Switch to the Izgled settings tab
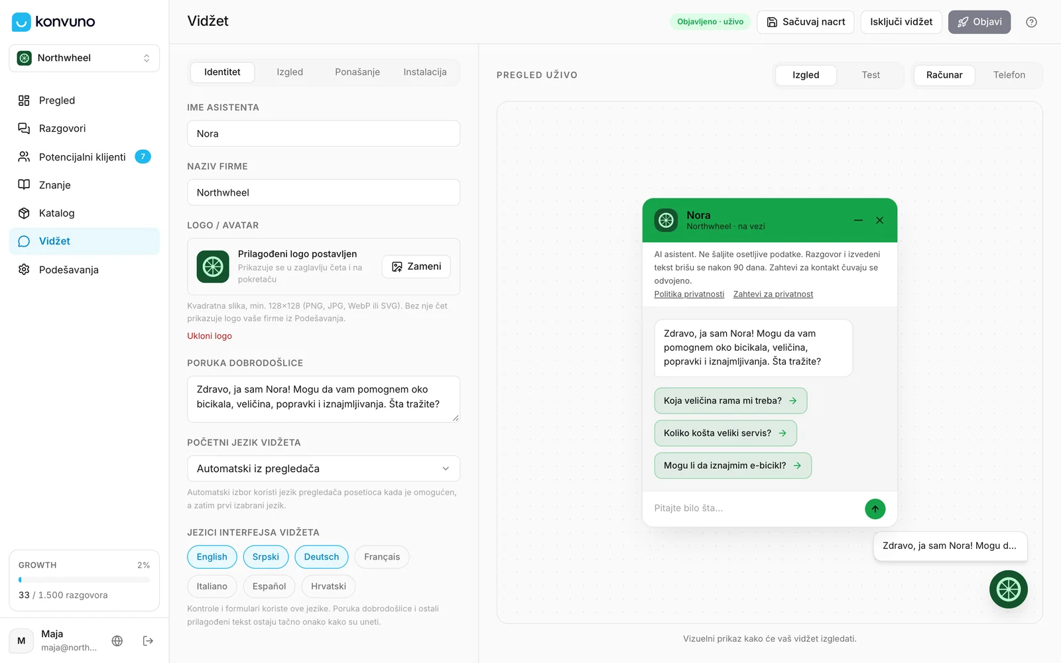 (x=290, y=72)
